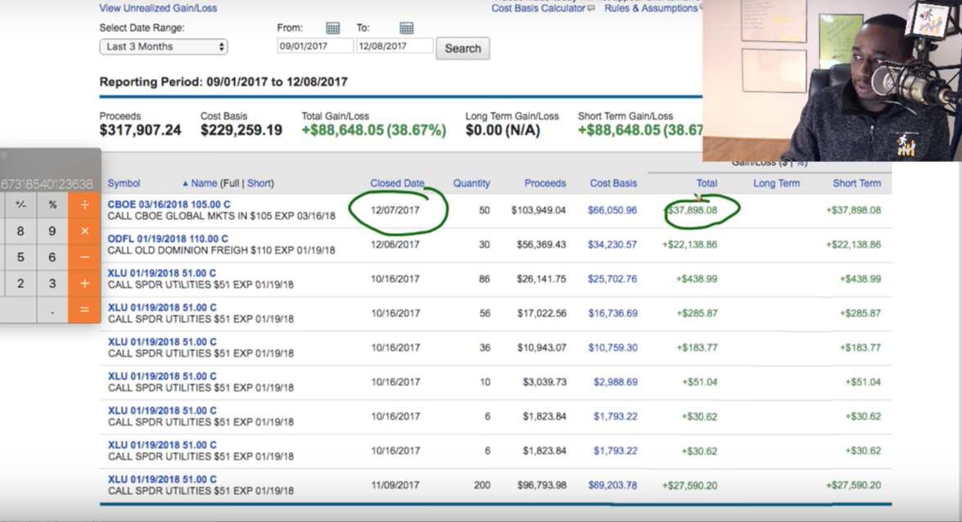Click the calculator divide key
Image resolution: width=962 pixels, height=522 pixels.
pyautogui.click(x=84, y=205)
